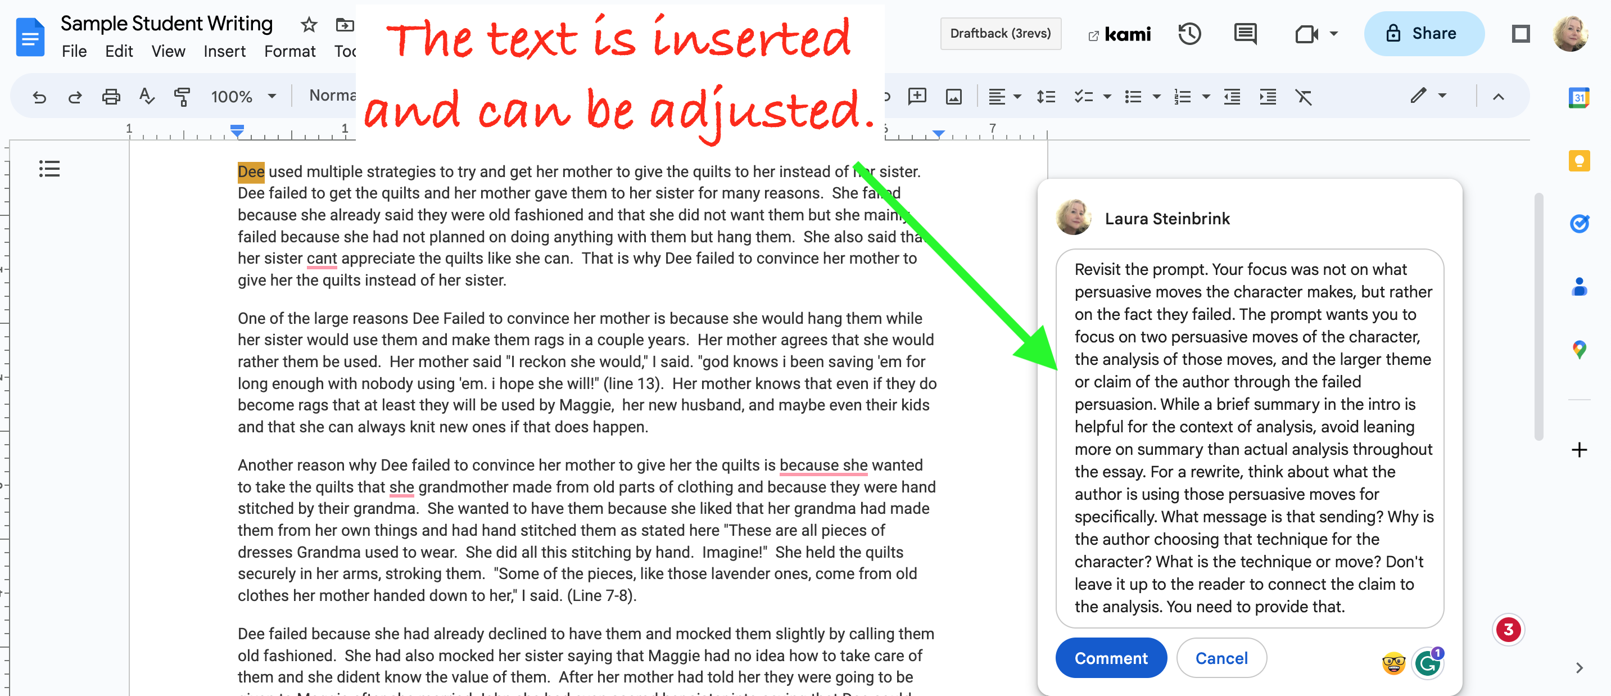Star the Sample Student Writing document
The image size is (1611, 696).
[x=309, y=25]
